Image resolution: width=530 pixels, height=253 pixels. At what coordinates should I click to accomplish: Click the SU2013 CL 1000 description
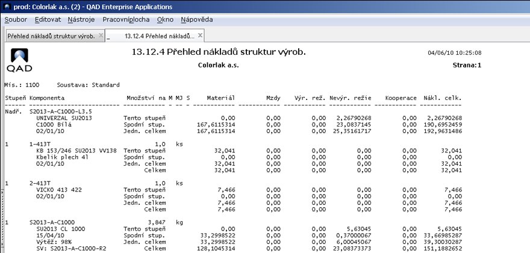point(60,229)
